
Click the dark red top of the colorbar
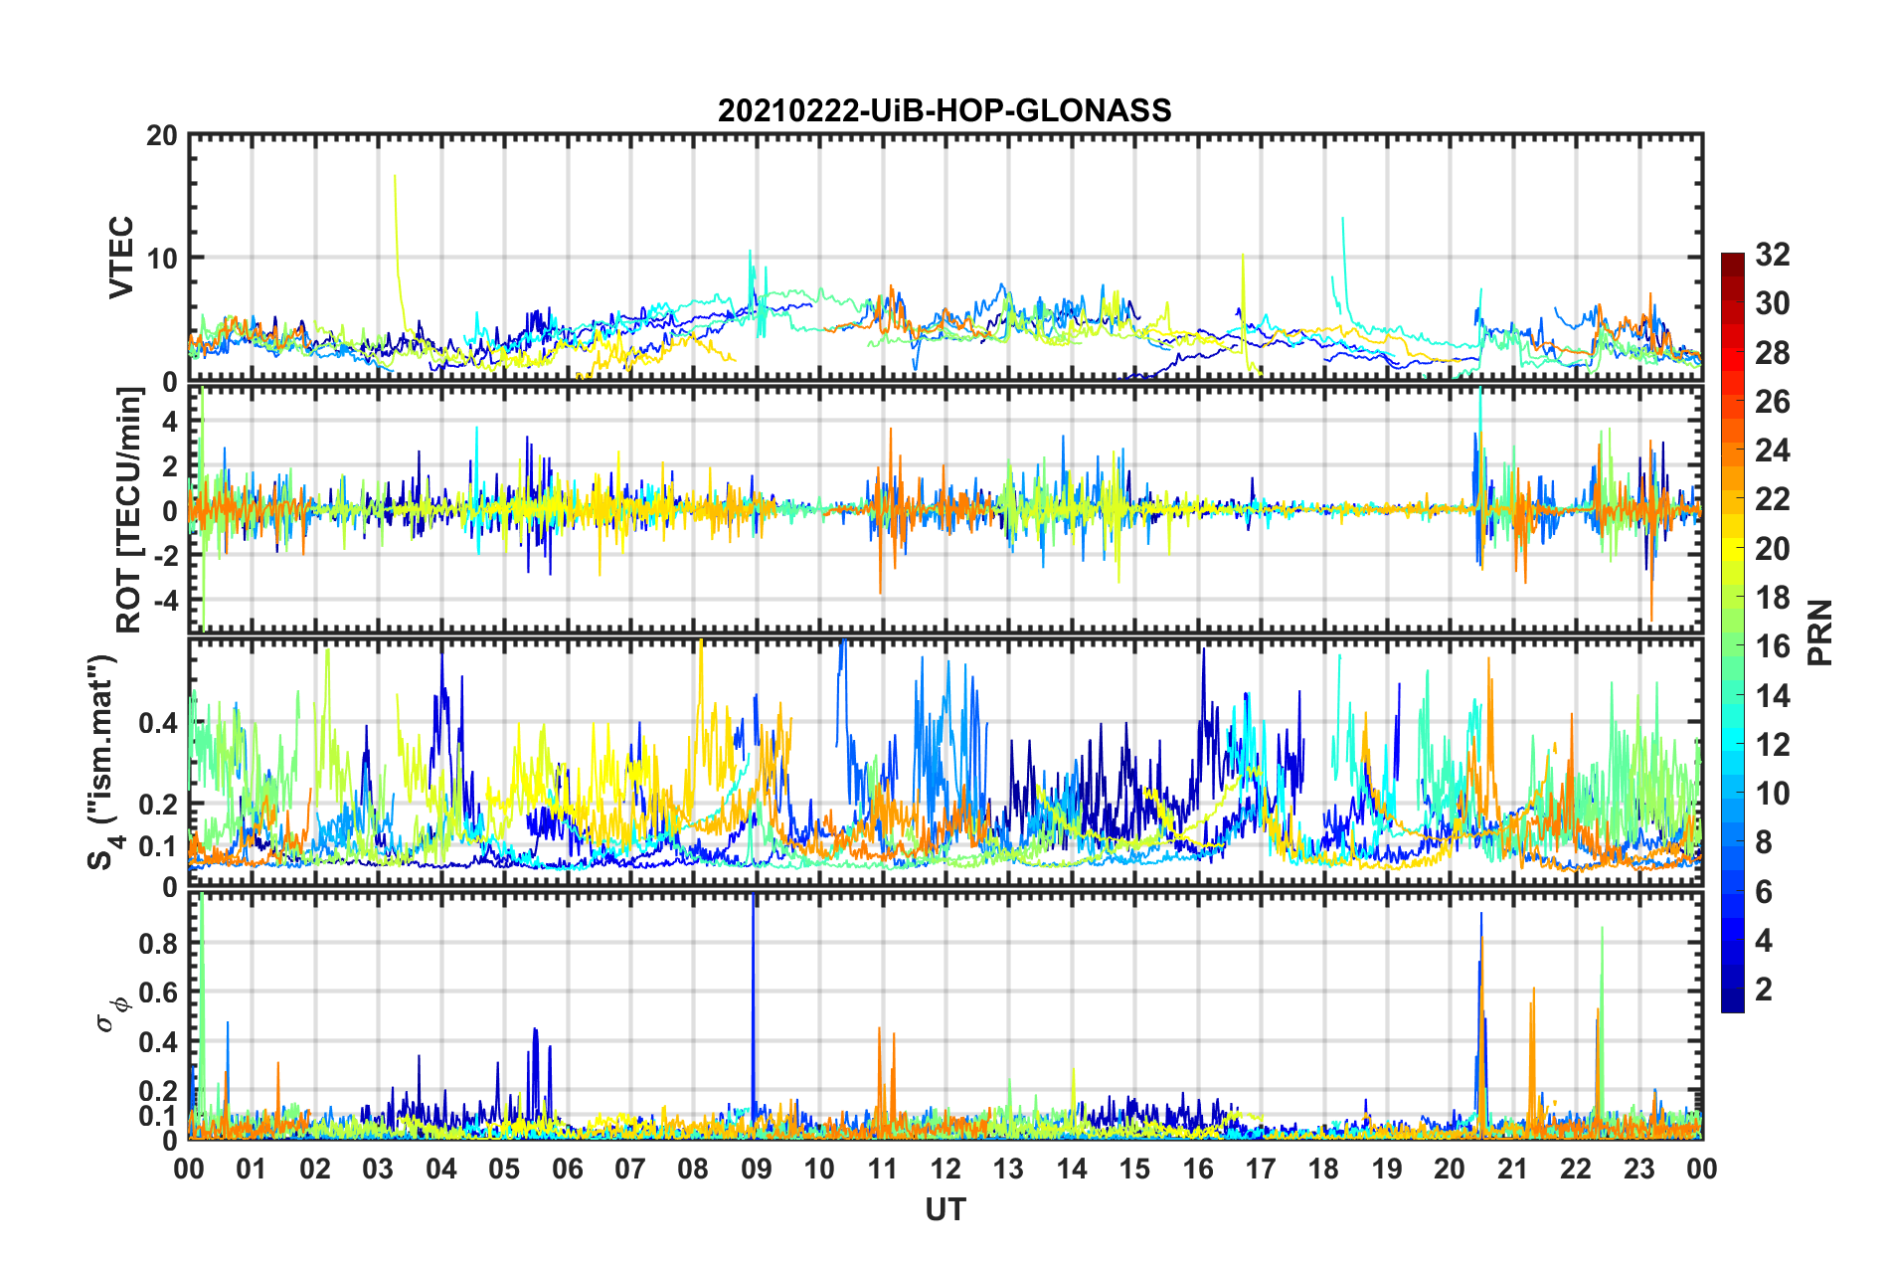pos(1732,261)
